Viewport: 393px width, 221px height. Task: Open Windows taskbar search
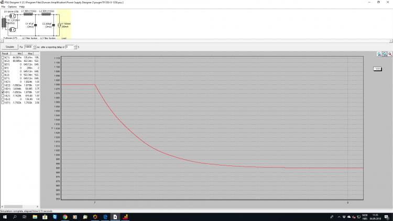coord(15,217)
